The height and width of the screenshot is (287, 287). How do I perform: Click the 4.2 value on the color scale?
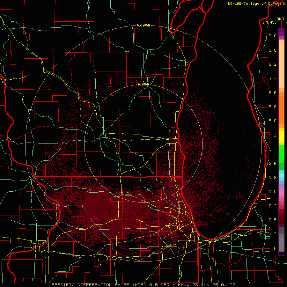click(273, 135)
